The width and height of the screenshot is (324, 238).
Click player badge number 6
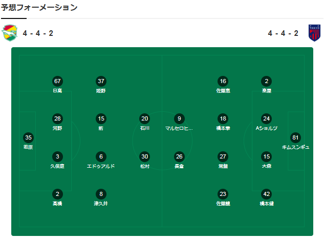pos(101,156)
